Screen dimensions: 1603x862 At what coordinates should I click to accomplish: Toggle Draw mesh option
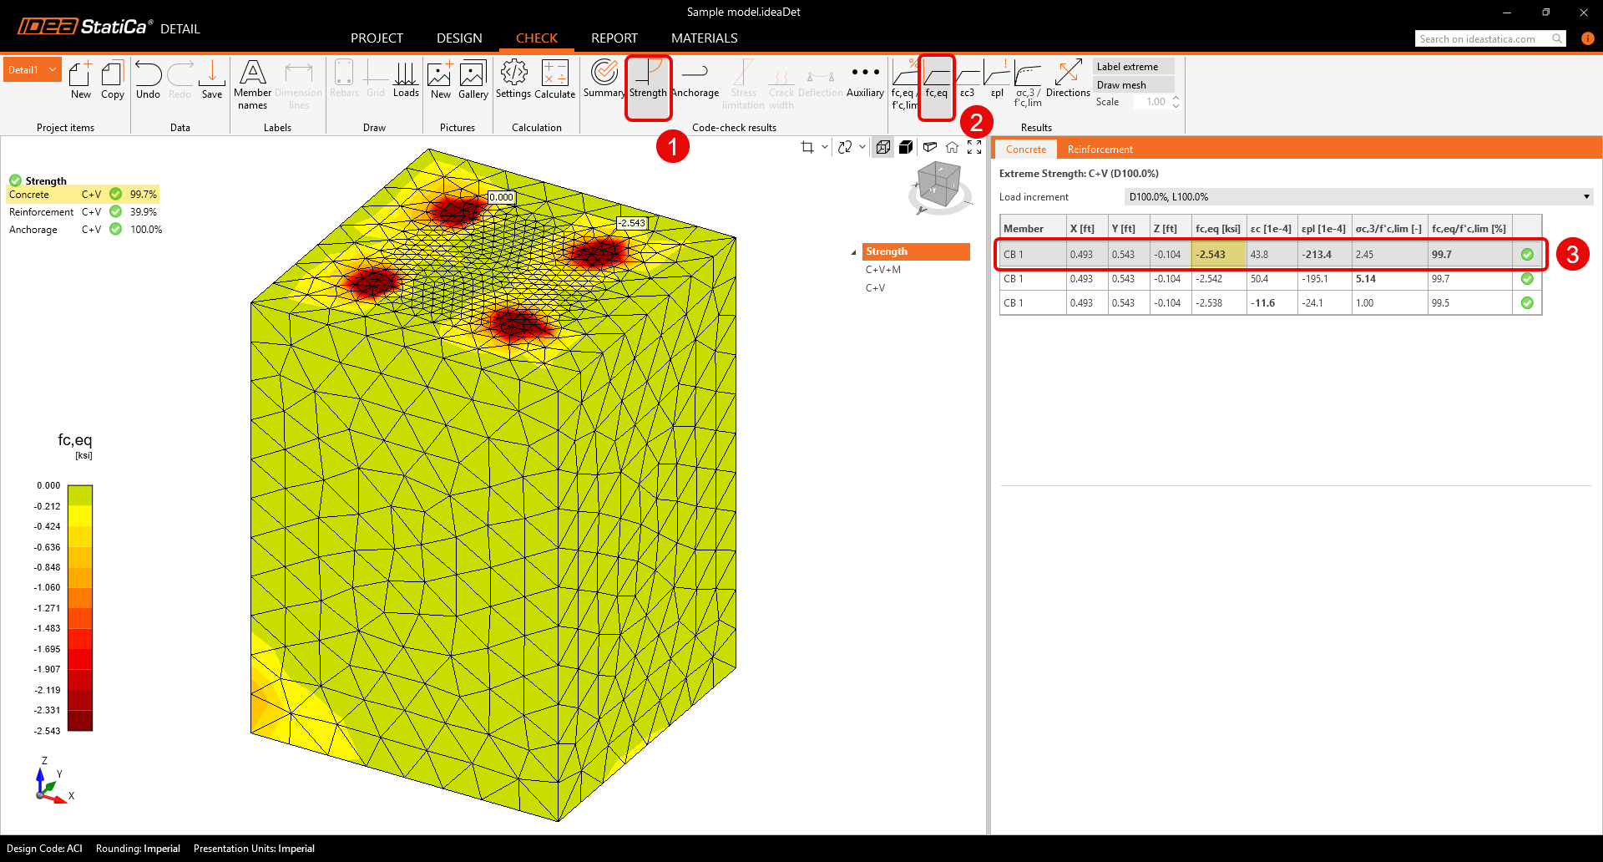tap(1133, 85)
